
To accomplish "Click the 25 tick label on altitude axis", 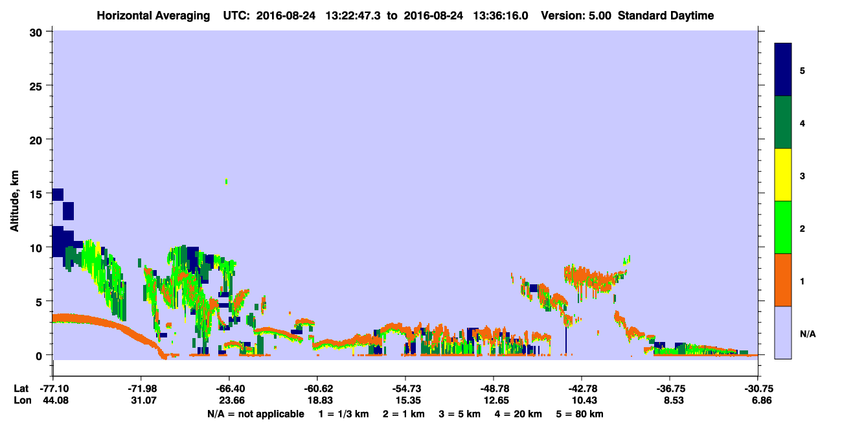I will (x=38, y=85).
